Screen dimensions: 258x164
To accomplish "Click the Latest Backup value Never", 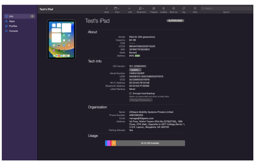I will pos(132,89).
